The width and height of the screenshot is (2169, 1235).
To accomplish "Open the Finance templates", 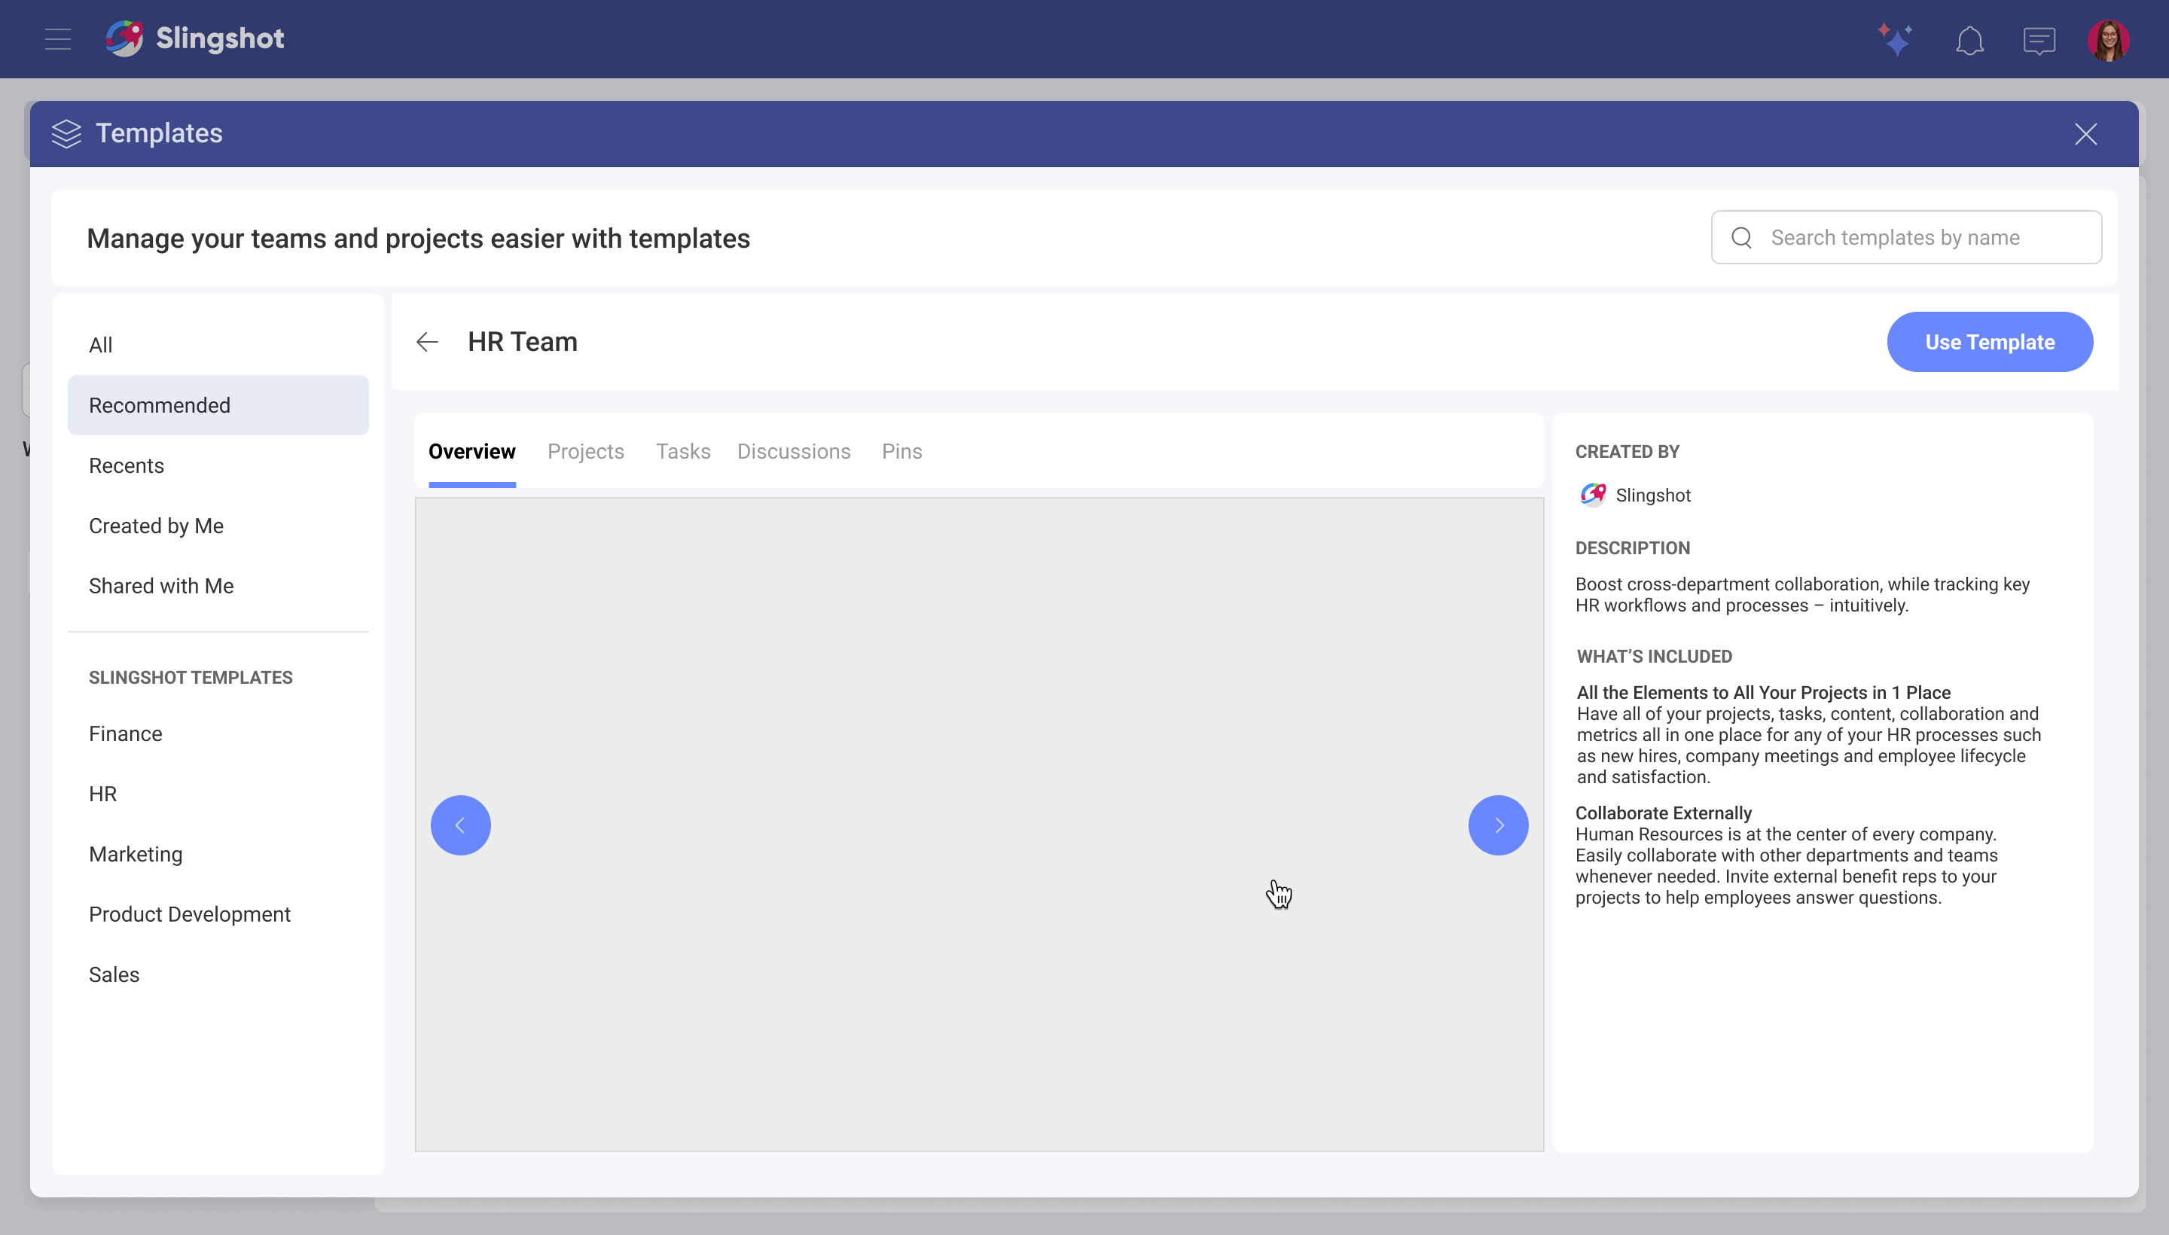I will tap(218, 733).
